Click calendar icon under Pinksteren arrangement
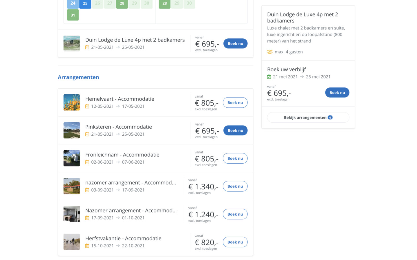The width and height of the screenshot is (417, 260). pos(87,134)
